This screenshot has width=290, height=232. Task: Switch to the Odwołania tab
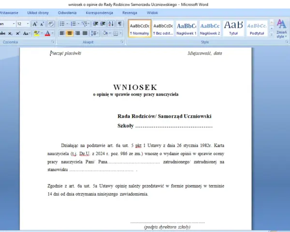coord(67,13)
